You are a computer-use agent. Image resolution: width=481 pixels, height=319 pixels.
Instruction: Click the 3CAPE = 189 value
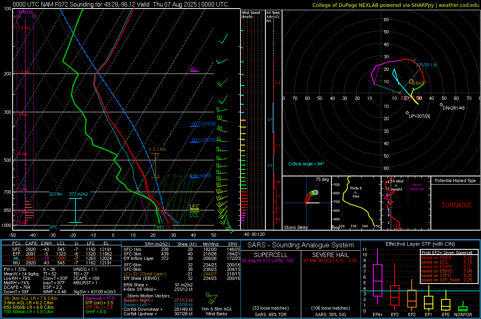pos(86,278)
